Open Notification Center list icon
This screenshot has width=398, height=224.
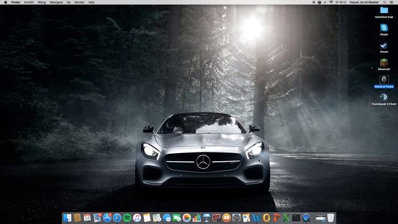click(x=392, y=2)
